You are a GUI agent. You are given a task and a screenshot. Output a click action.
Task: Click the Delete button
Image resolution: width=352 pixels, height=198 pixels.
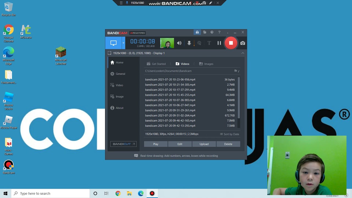[x=228, y=144]
